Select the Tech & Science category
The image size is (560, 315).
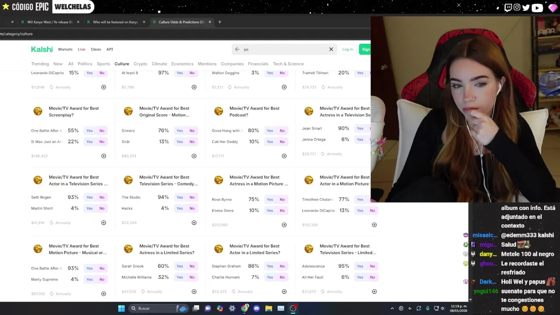(x=288, y=64)
